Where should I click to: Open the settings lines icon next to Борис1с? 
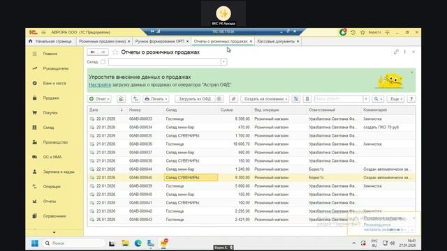click(388, 33)
